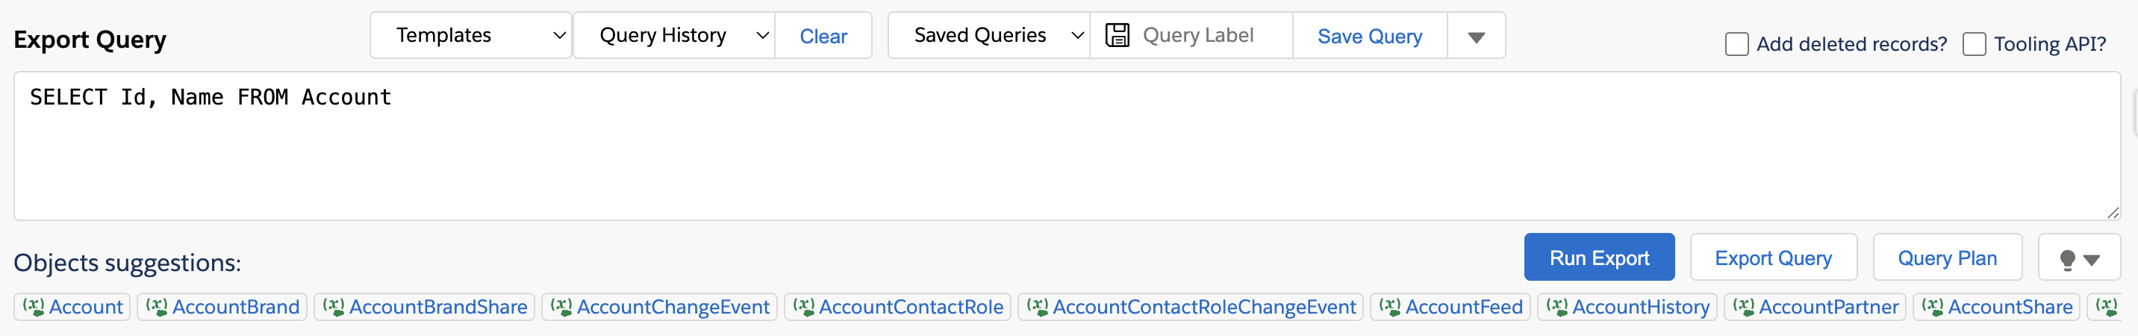Expand the arrow menu next to Save Query
The height and width of the screenshot is (336, 2138).
(x=1476, y=36)
